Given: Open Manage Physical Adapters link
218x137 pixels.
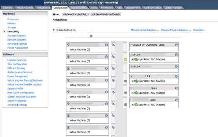Looking at the screenshot, I should 176,30.
